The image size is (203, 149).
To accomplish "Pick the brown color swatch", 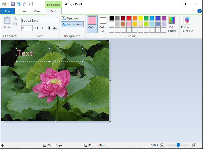I will [x=123, y=24].
